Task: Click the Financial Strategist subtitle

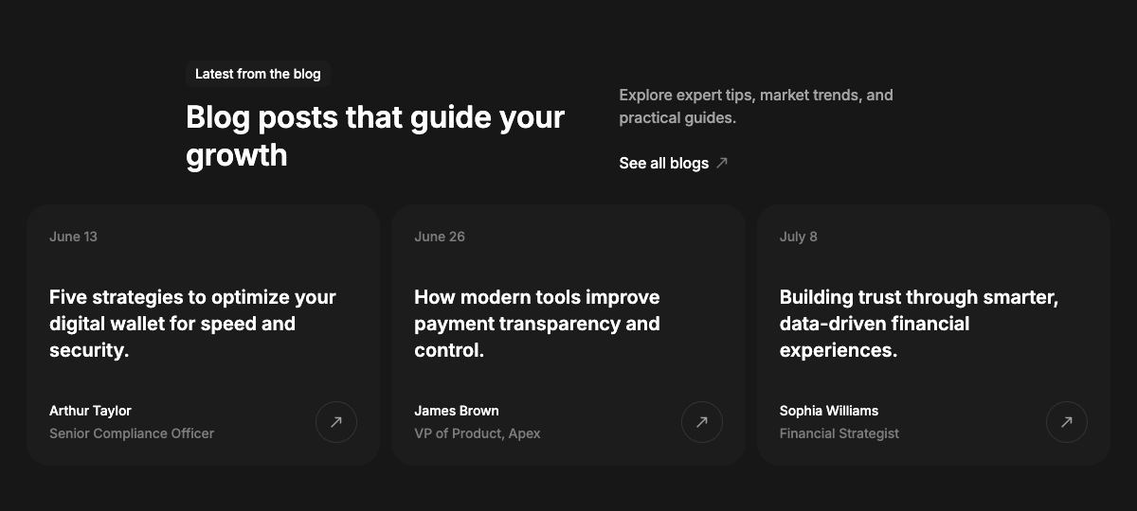Action: click(839, 433)
